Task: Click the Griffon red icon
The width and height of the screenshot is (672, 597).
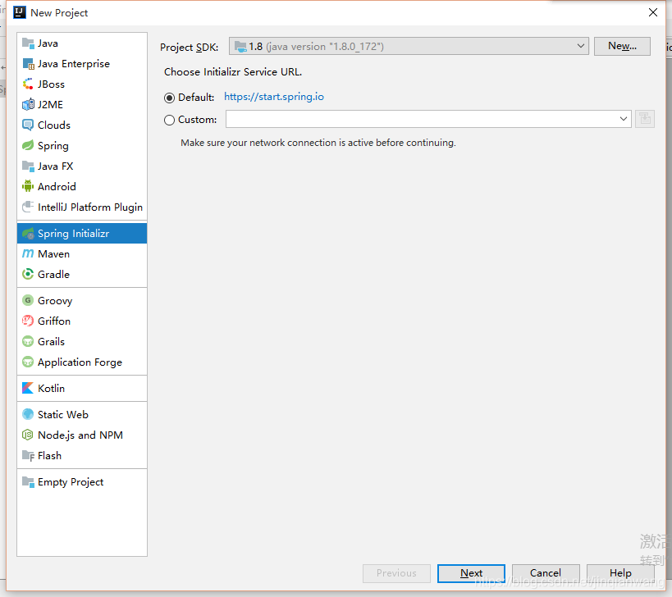Action: tap(28, 321)
